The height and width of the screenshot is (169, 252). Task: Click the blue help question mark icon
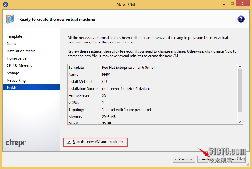coord(241,19)
